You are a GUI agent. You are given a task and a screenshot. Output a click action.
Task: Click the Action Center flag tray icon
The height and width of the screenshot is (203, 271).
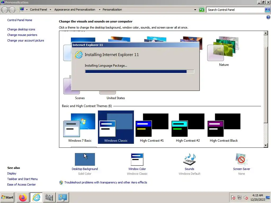pyautogui.click(x=233, y=197)
